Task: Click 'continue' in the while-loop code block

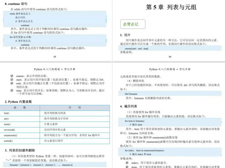Action: pyautogui.click(x=25, y=25)
